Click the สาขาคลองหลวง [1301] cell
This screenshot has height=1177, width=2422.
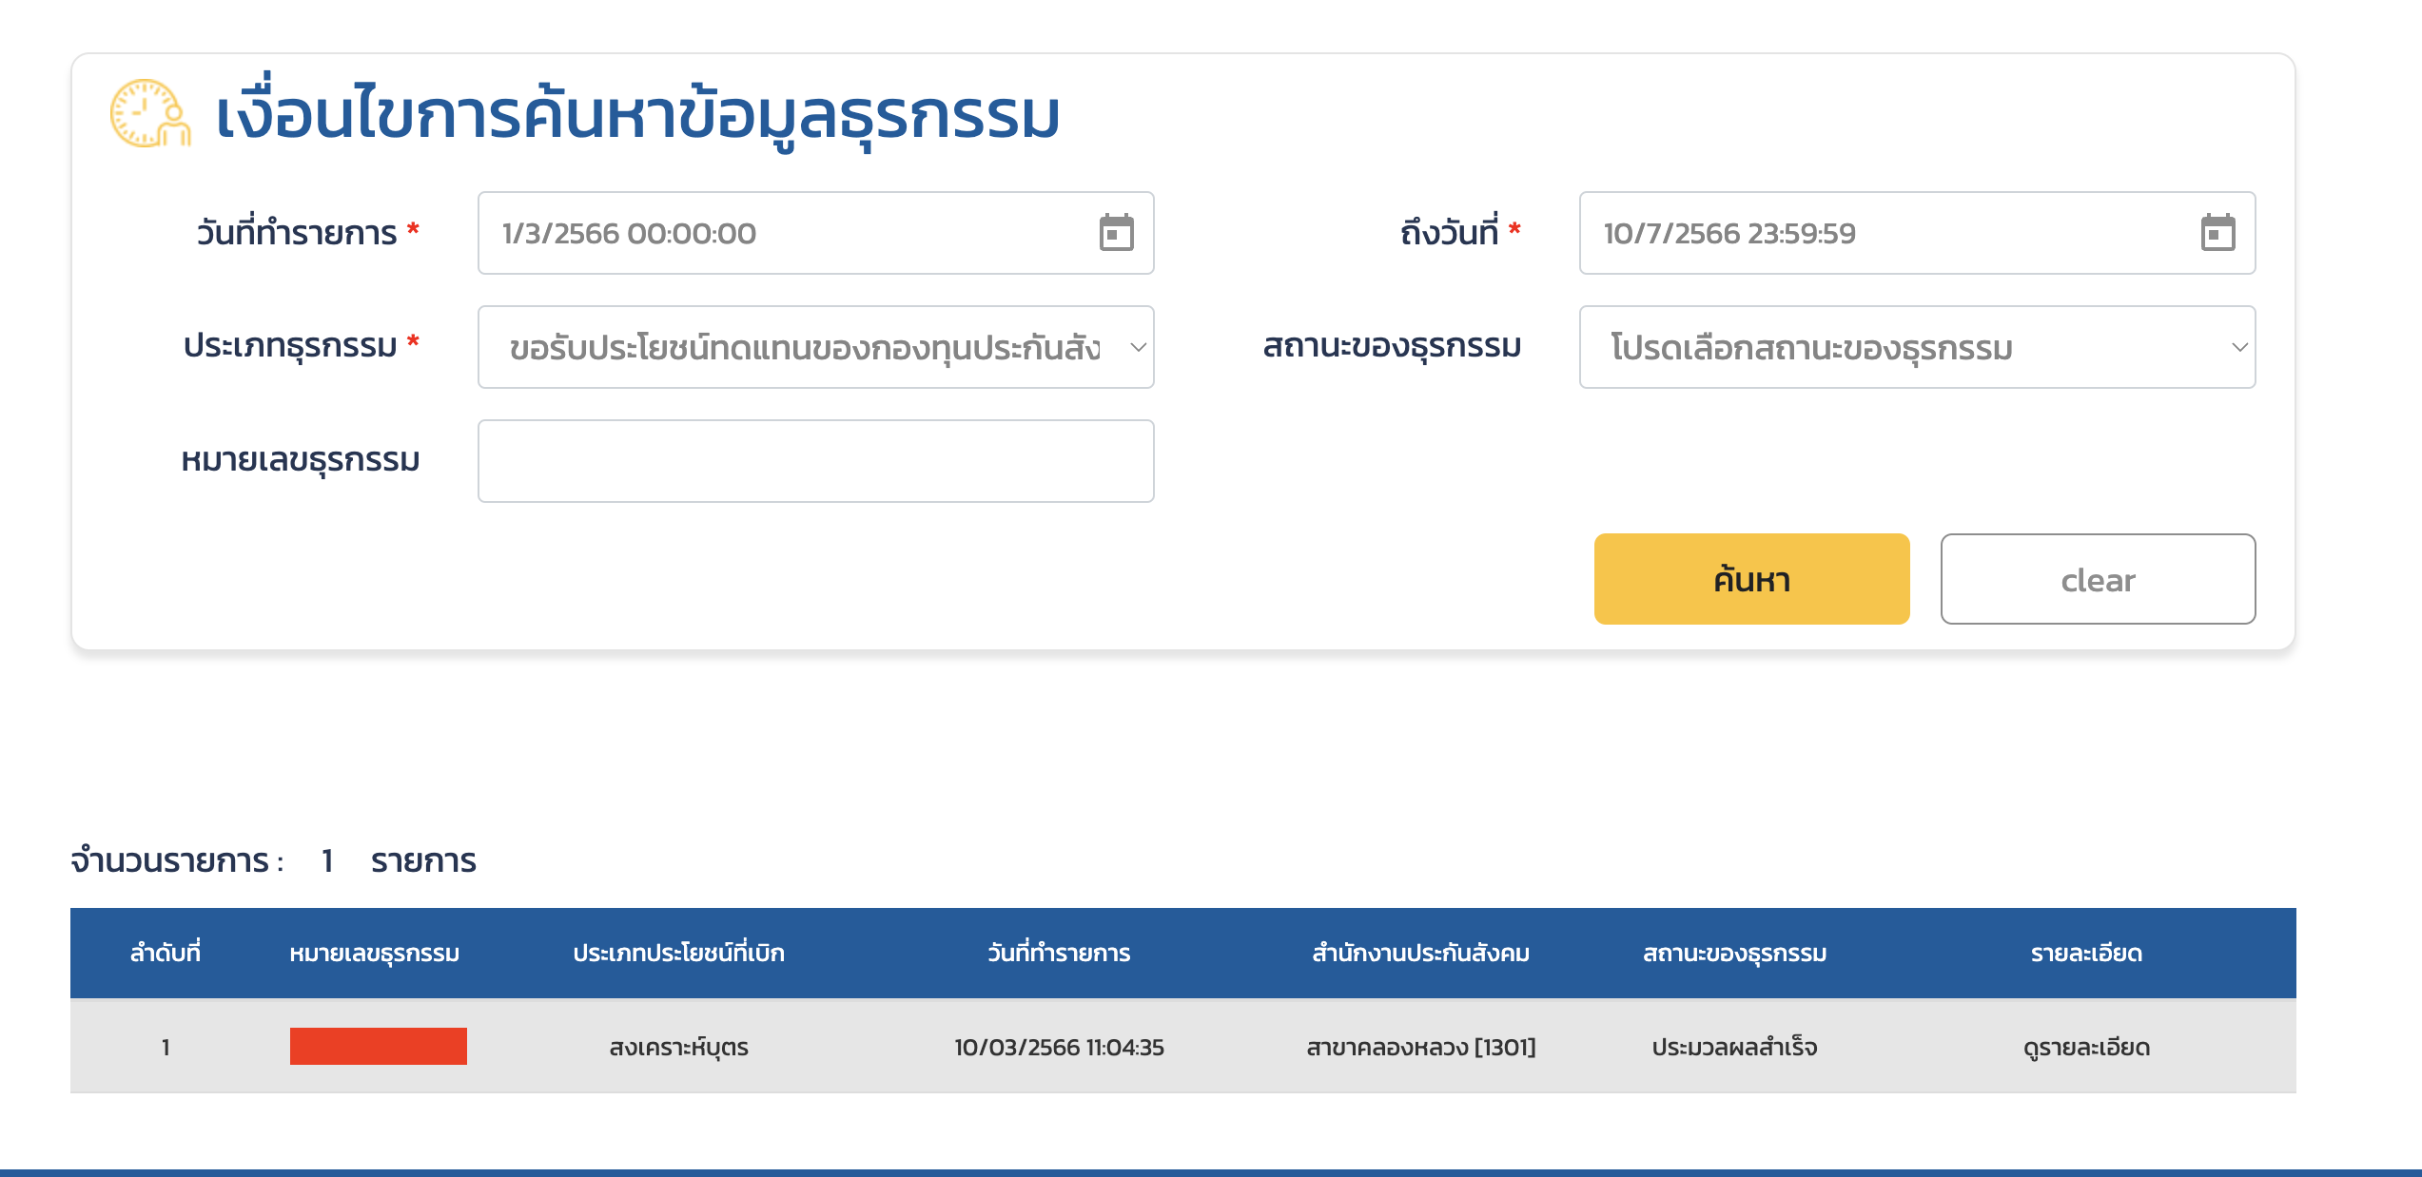pos(1420,1047)
